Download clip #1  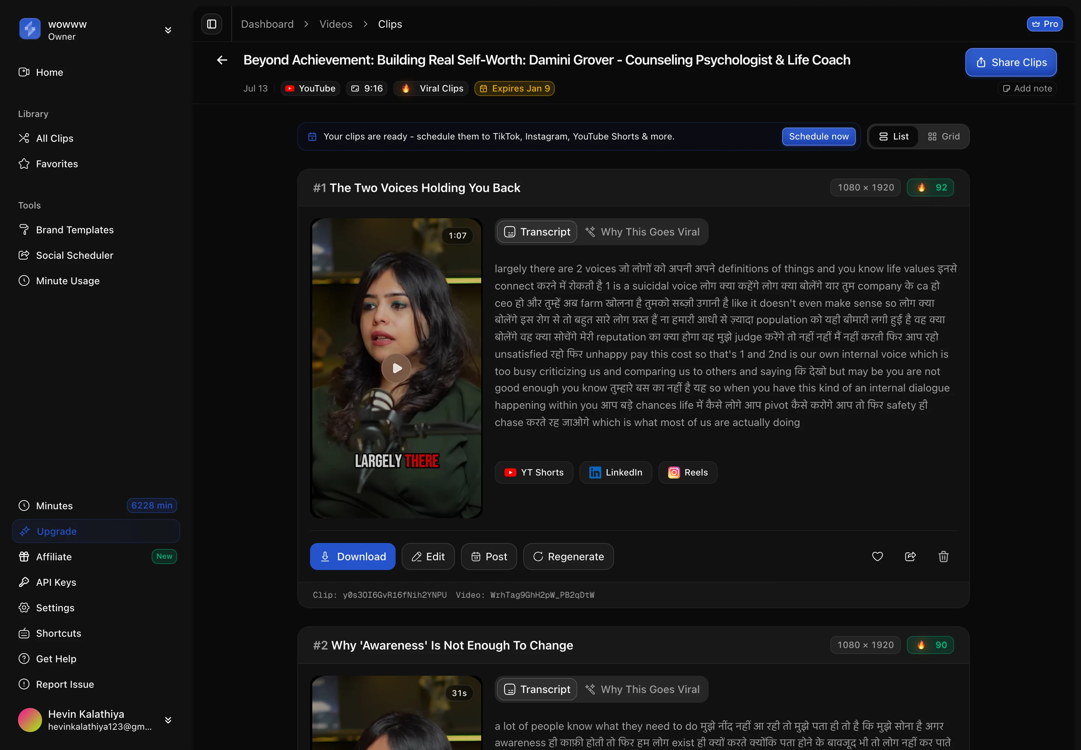[352, 556]
